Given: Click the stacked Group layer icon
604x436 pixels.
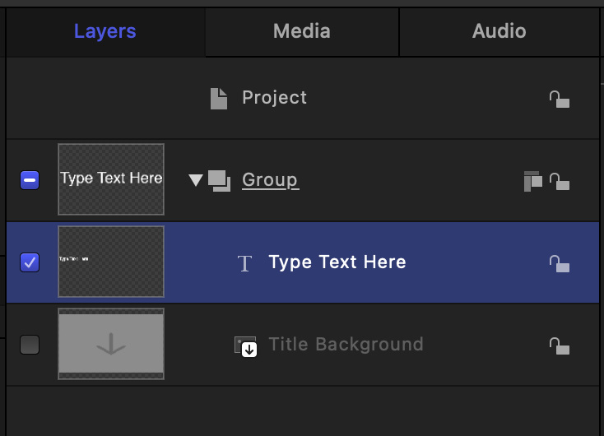Looking at the screenshot, I should 219,180.
